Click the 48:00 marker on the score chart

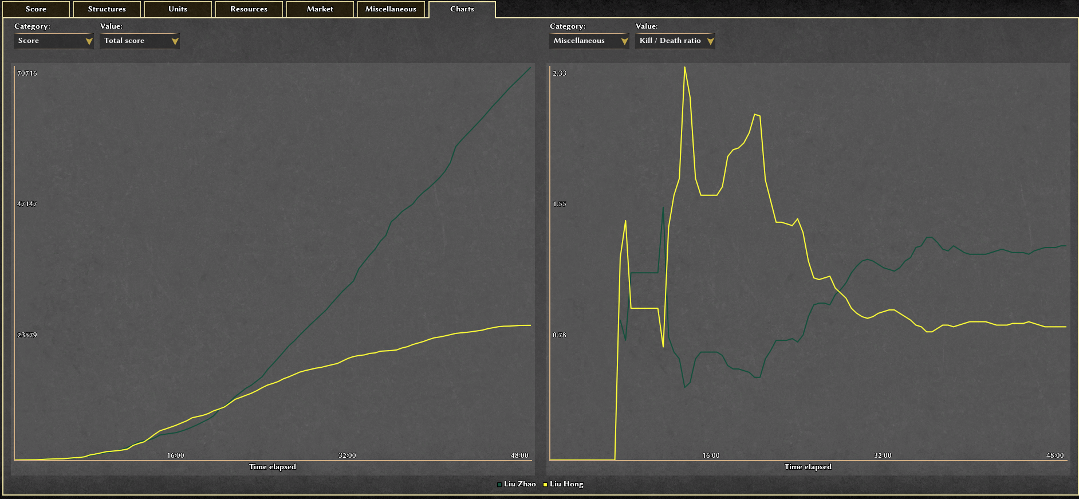[519, 455]
